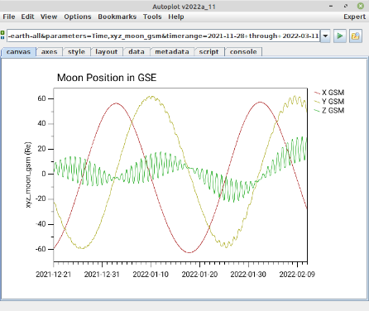Open the File menu
The width and height of the screenshot is (369, 311).
(9, 17)
